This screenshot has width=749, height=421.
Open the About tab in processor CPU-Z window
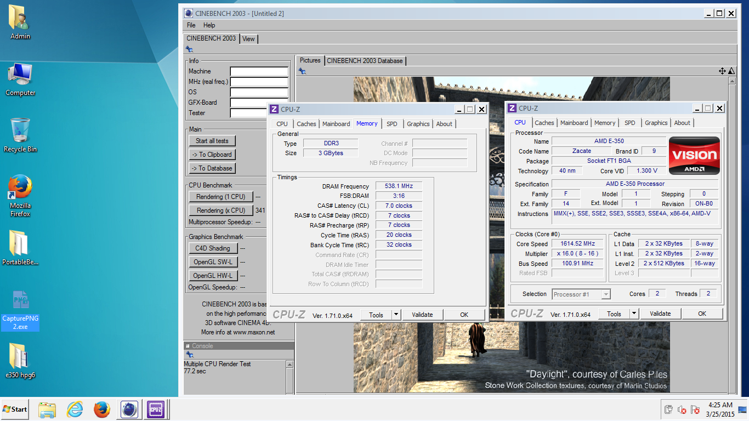682,123
